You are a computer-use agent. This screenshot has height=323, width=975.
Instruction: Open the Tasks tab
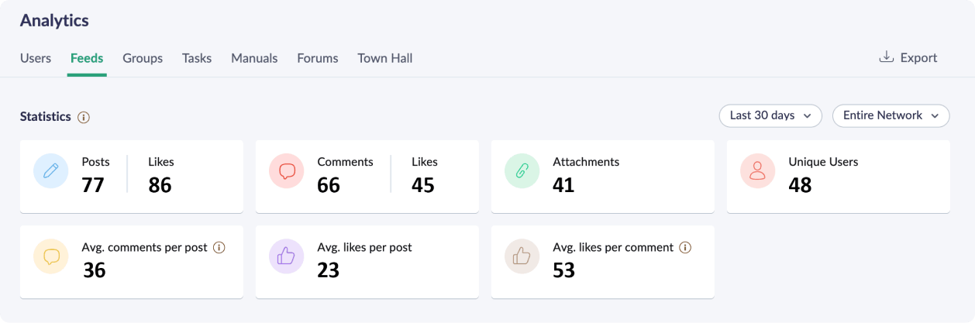point(197,58)
